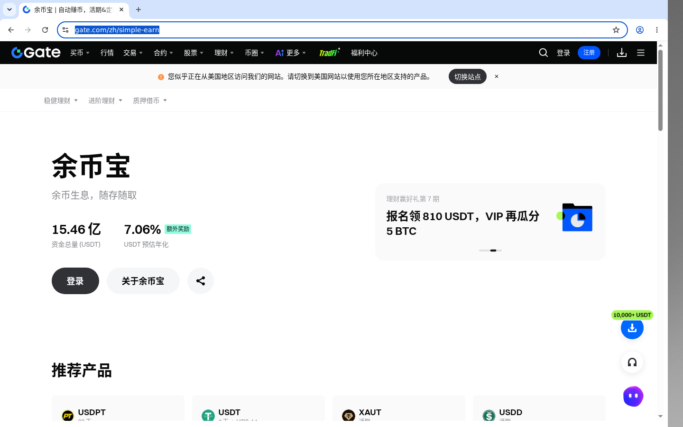
Task: Click the download app icon in header
Action: click(x=622, y=53)
